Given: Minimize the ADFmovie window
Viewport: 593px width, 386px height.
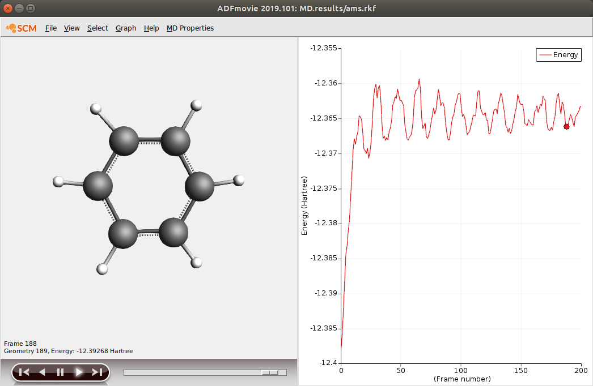Looking at the screenshot, I should [x=19, y=8].
